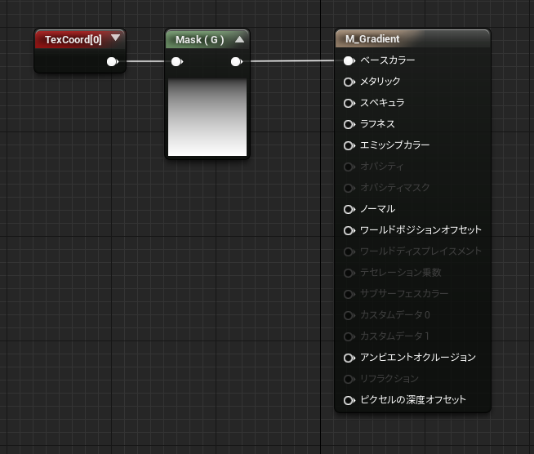Click the アンビエントオクルージョン input pin

pyautogui.click(x=349, y=358)
